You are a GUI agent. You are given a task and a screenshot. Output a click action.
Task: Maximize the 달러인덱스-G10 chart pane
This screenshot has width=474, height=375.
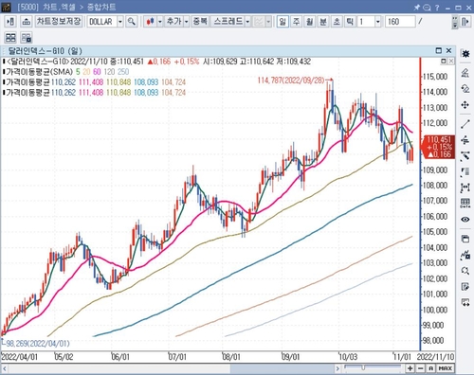[x=439, y=50]
